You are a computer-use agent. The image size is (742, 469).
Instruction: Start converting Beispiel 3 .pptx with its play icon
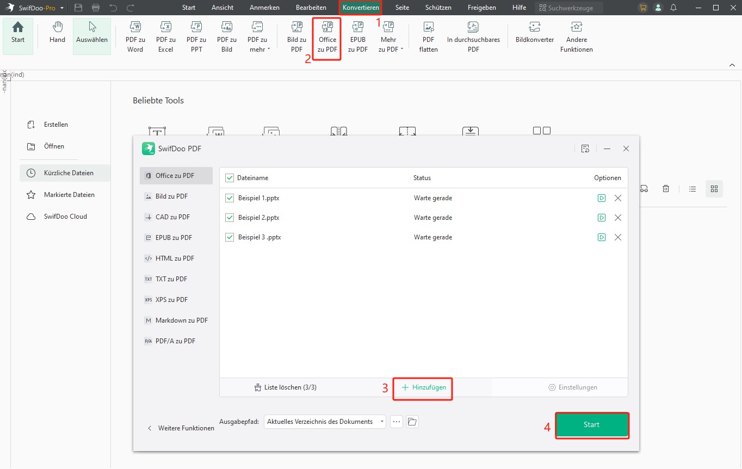pos(602,237)
